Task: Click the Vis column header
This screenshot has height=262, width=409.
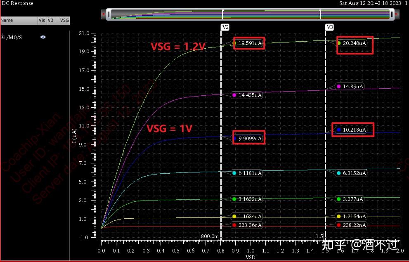Action: tap(42, 20)
